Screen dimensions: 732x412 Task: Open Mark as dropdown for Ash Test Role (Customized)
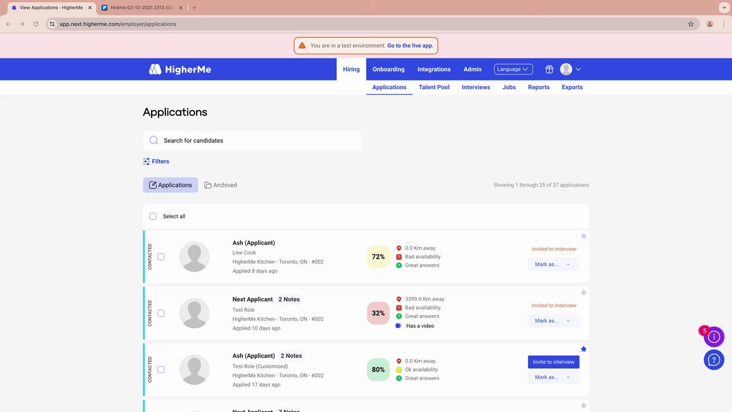pos(553,378)
